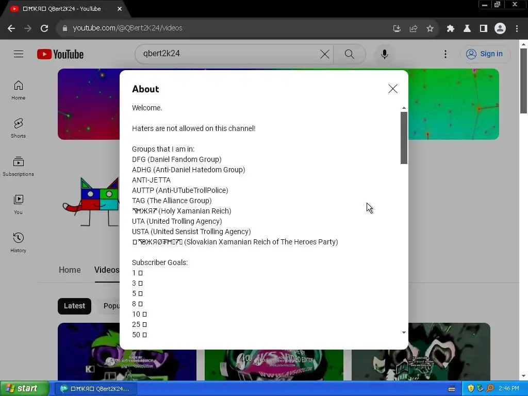Switch to channel Home tab

70,270
